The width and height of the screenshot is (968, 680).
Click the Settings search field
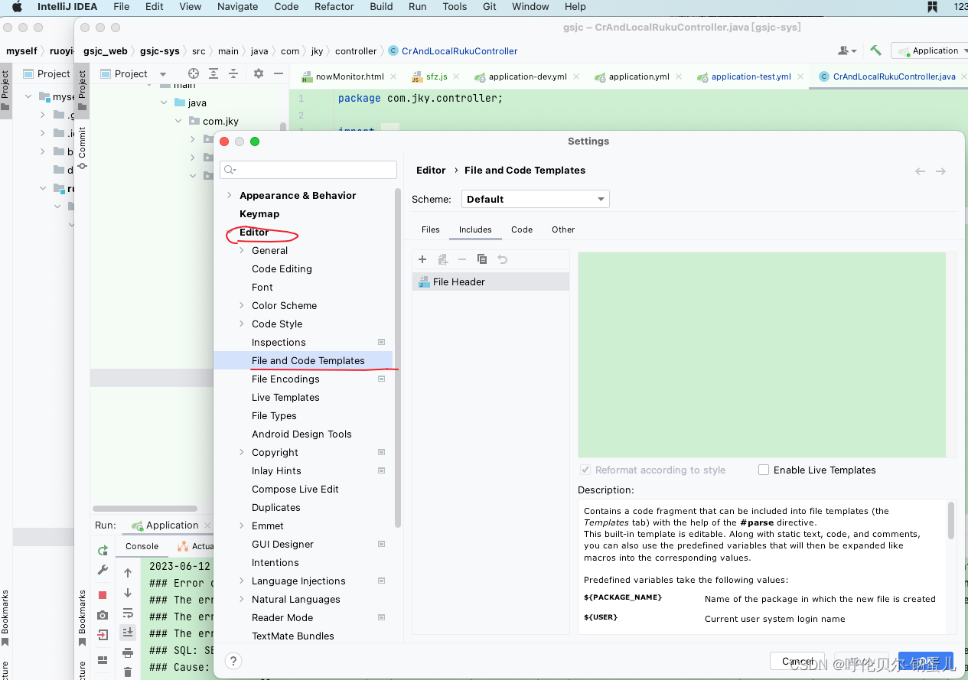pos(308,170)
